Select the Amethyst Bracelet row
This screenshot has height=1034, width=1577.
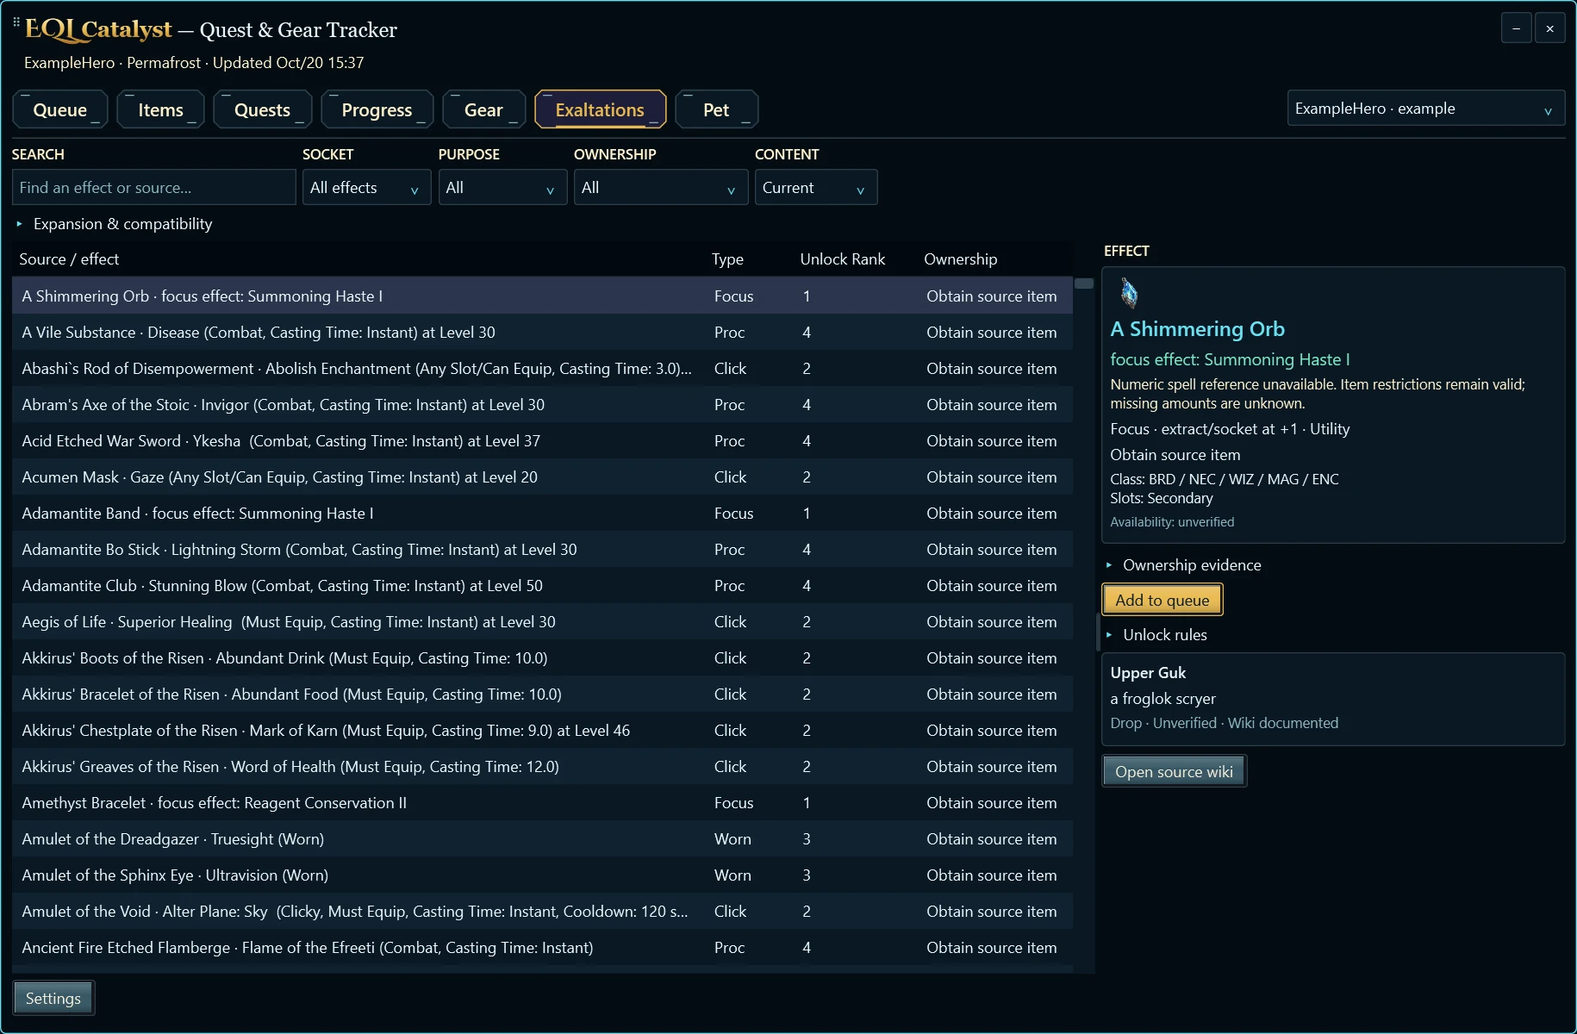(x=542, y=802)
